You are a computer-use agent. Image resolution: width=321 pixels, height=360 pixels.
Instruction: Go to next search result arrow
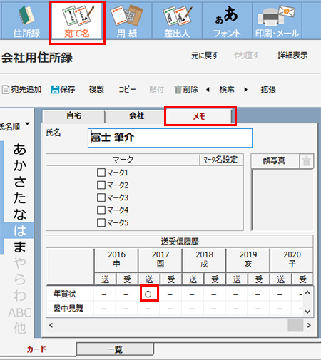click(x=245, y=90)
